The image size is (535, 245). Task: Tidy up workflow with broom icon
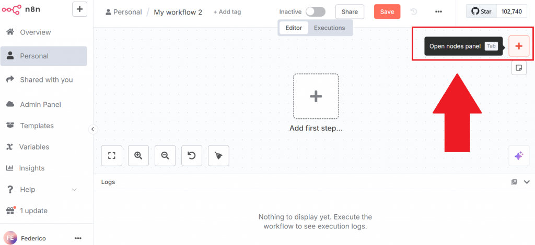(x=218, y=155)
